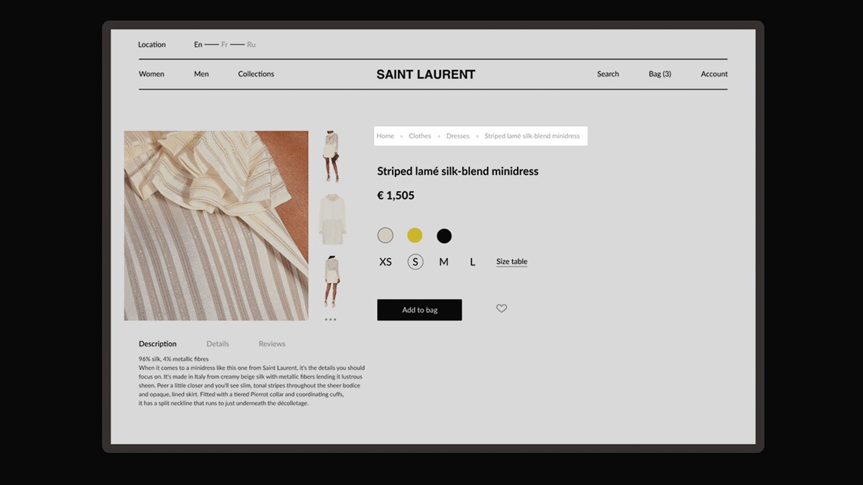Viewport: 863px width, 485px height.
Task: View first thumbnail of model front
Action: [x=332, y=157]
